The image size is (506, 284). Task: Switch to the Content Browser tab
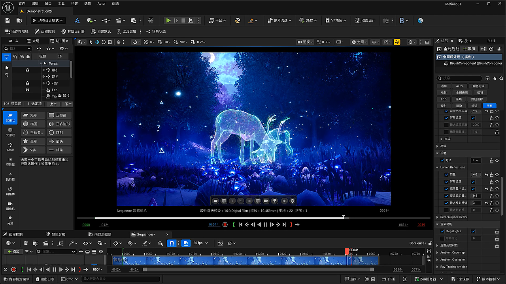click(x=100, y=234)
